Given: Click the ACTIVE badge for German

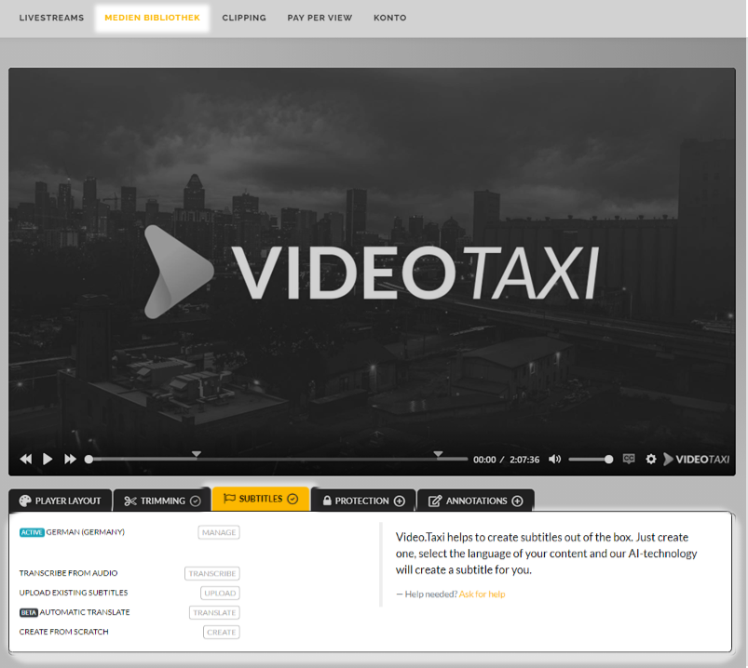Looking at the screenshot, I should tap(32, 532).
